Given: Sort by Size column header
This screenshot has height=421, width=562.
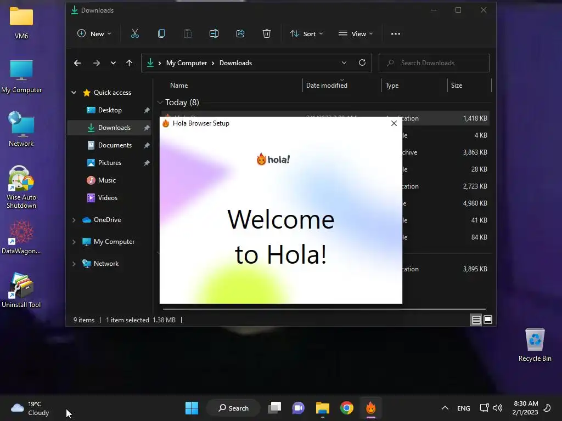Looking at the screenshot, I should tap(470, 86).
